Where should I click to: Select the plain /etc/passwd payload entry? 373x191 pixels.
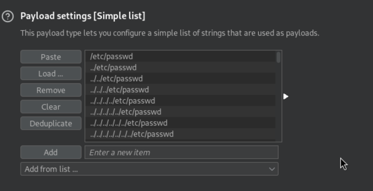111,56
